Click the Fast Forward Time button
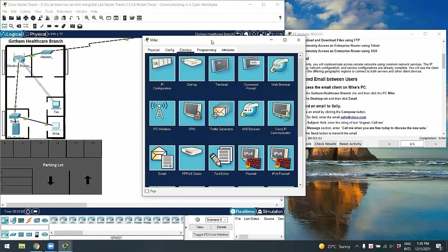The width and height of the screenshot is (448, 252). point(36,211)
